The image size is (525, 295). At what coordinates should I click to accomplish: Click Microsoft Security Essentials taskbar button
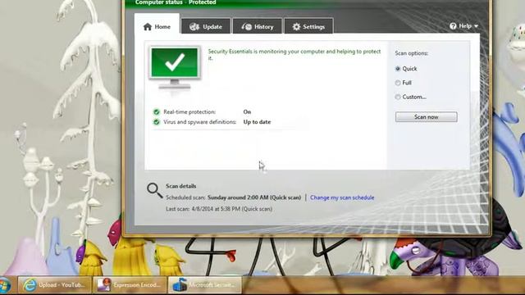205,285
